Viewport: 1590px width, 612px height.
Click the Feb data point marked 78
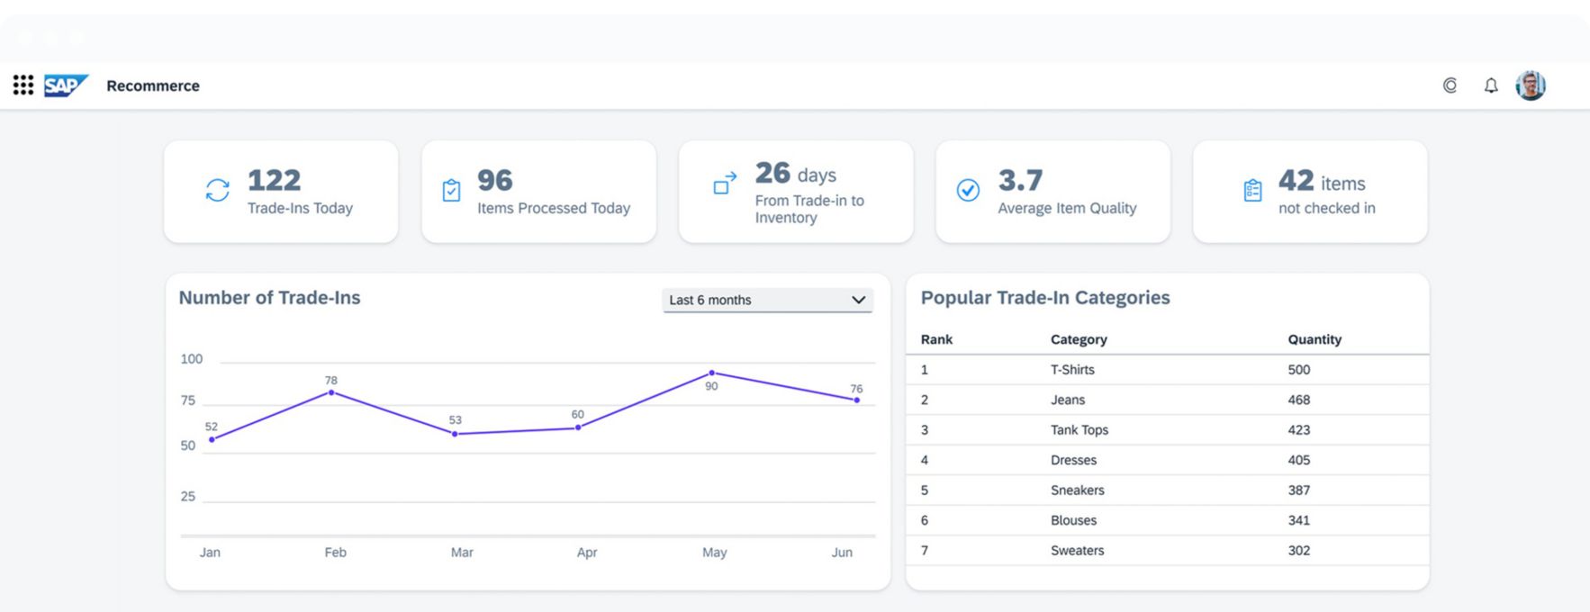[331, 392]
